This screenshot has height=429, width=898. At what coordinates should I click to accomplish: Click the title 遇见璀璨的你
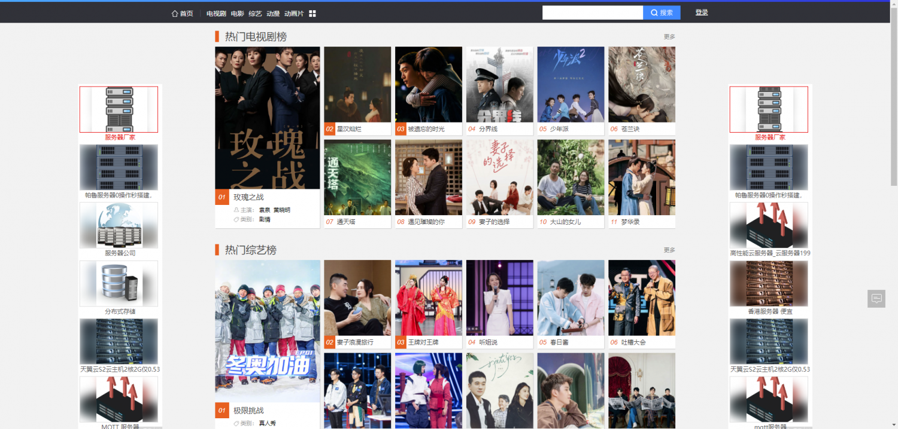(x=426, y=222)
